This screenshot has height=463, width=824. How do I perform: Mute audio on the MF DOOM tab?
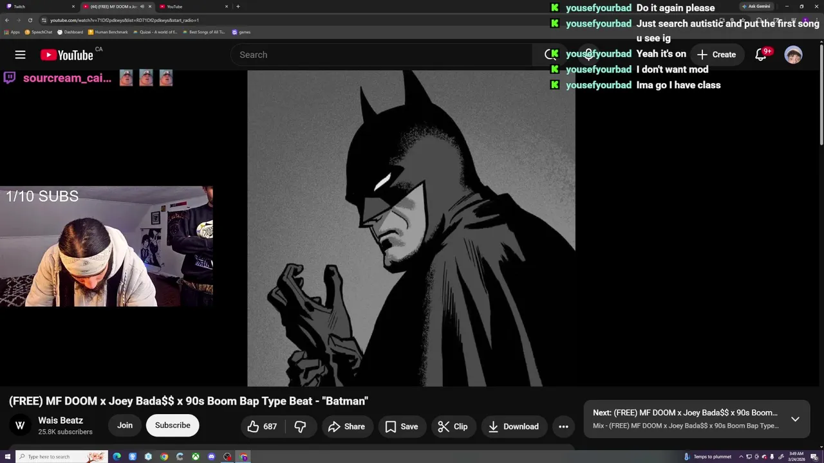pyautogui.click(x=142, y=6)
